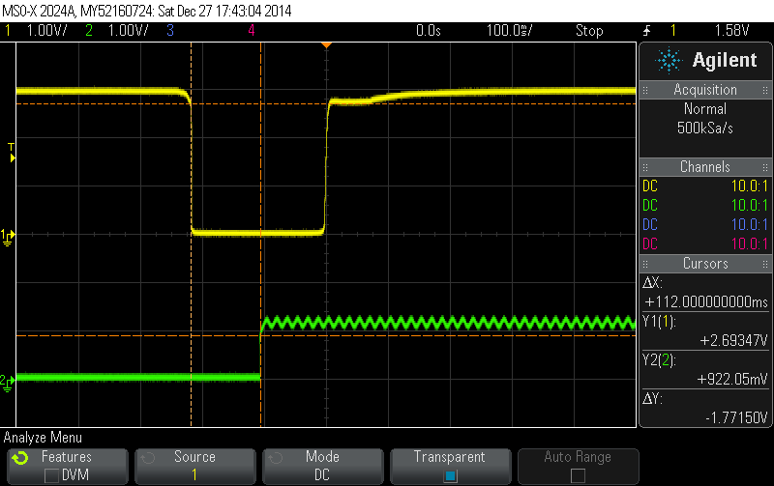Click channel 2 green ground marker
Image resolution: width=774 pixels, height=486 pixels.
click(8, 379)
